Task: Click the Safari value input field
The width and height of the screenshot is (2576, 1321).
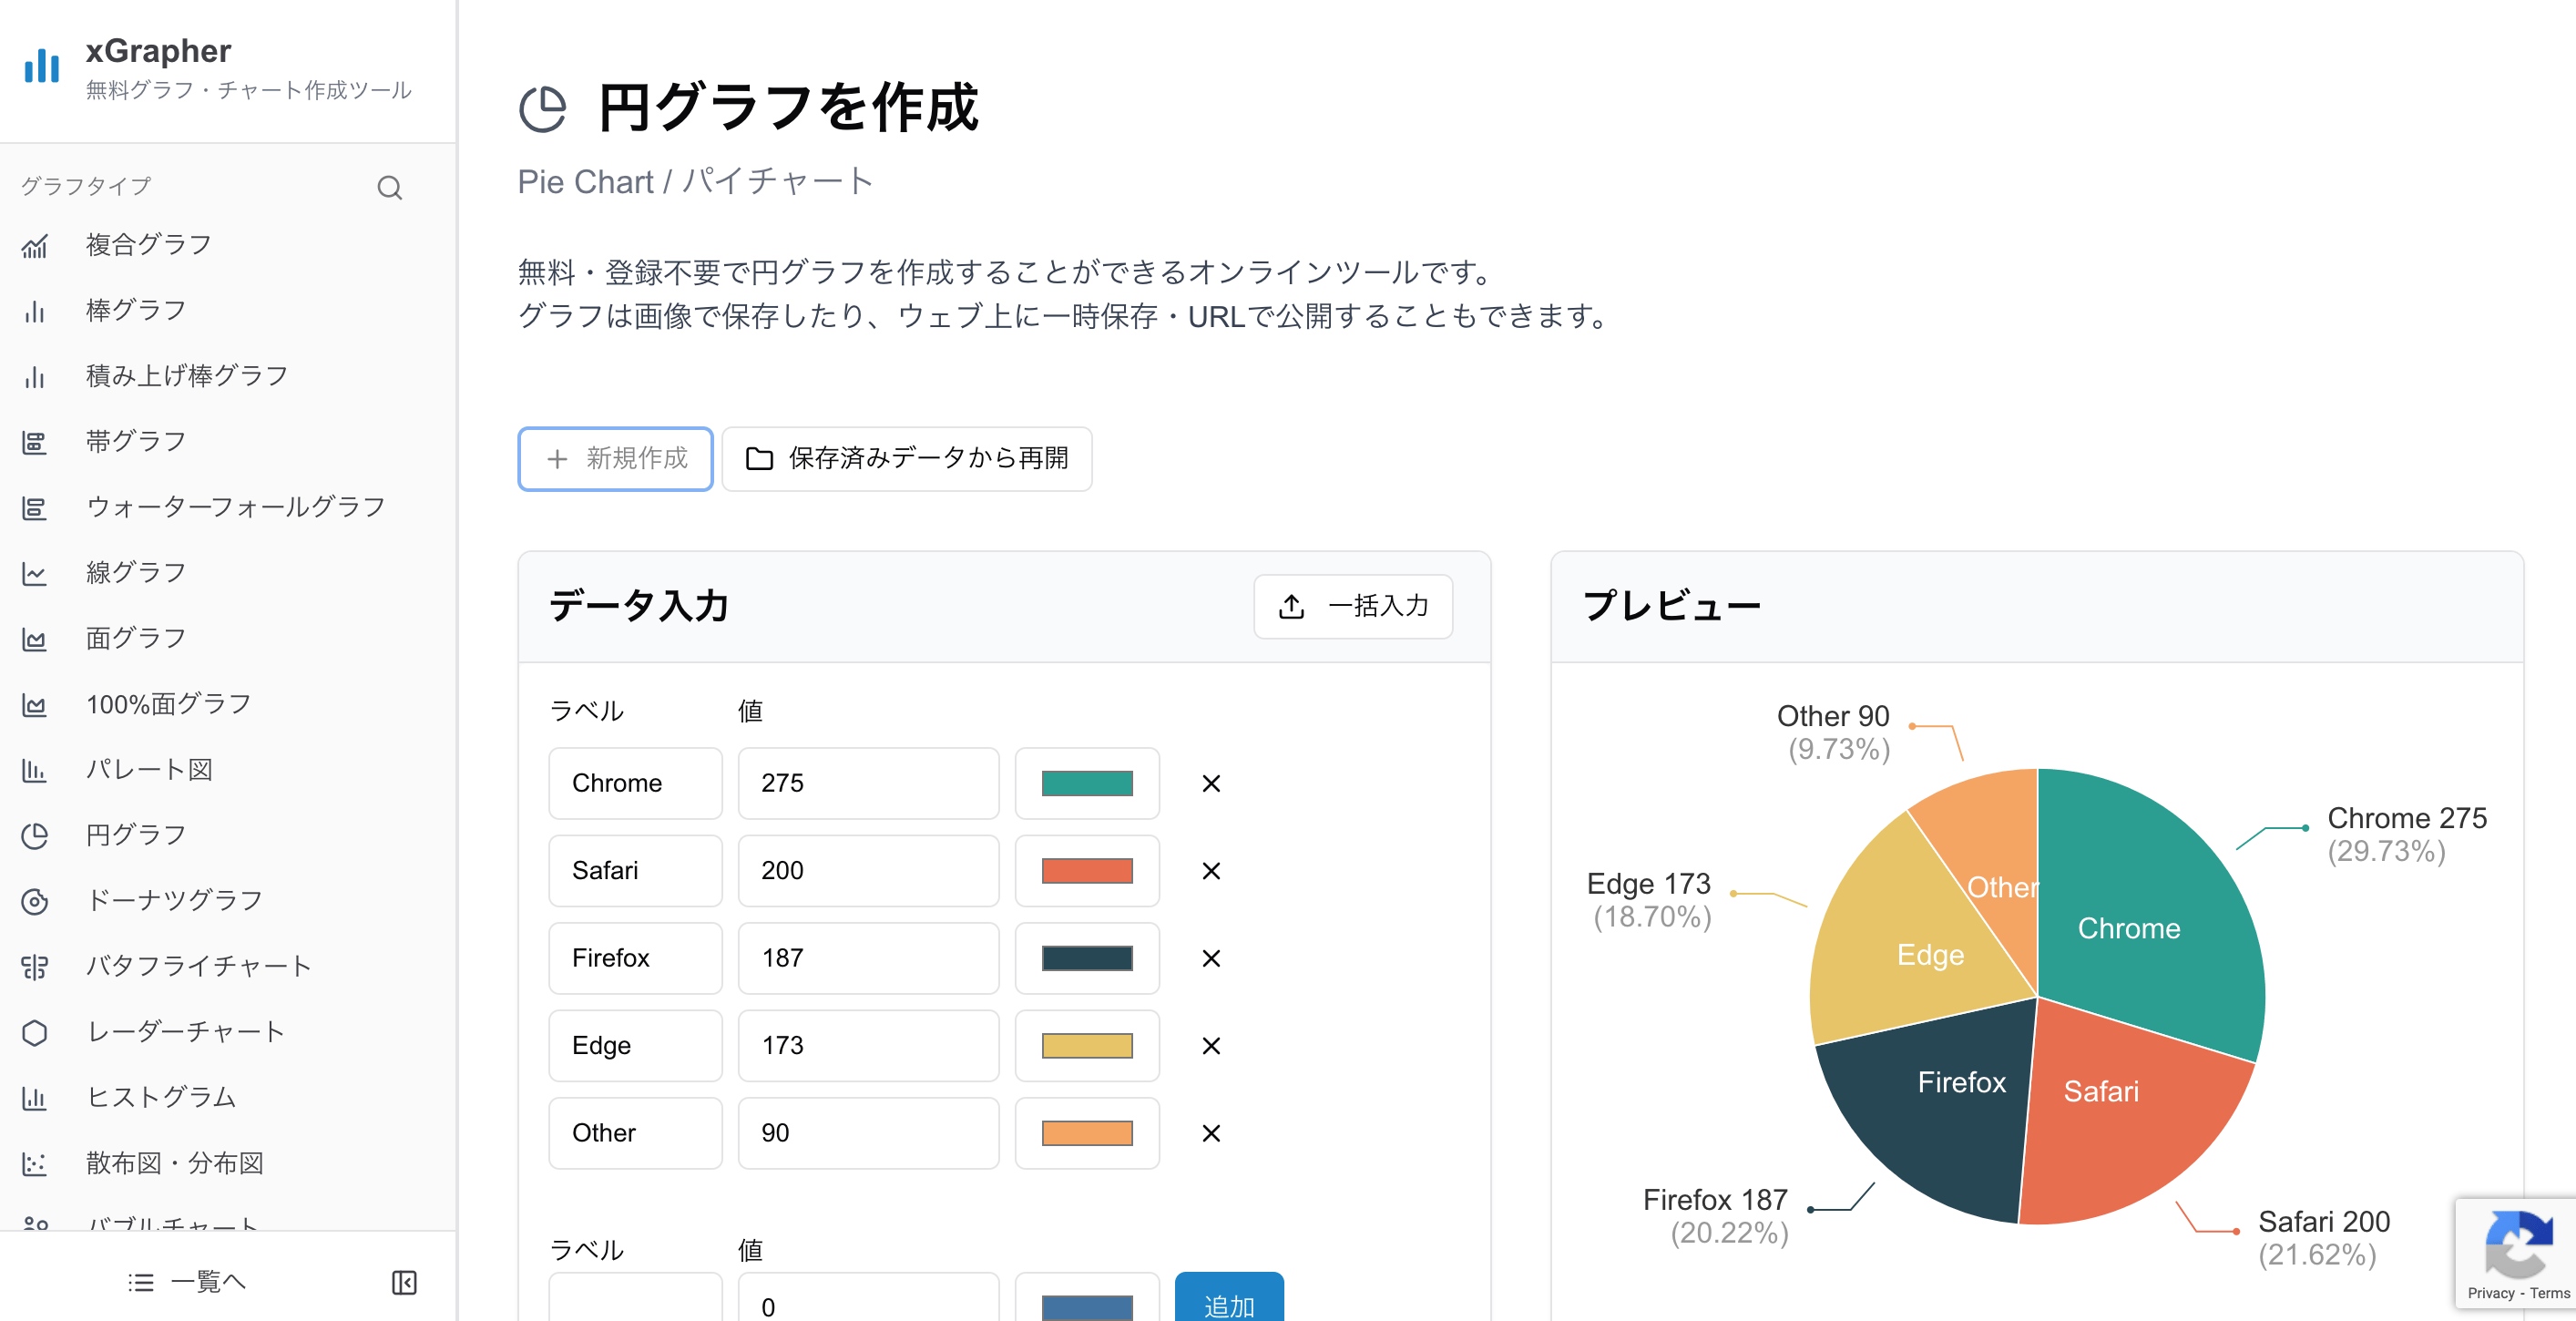Action: 867,870
